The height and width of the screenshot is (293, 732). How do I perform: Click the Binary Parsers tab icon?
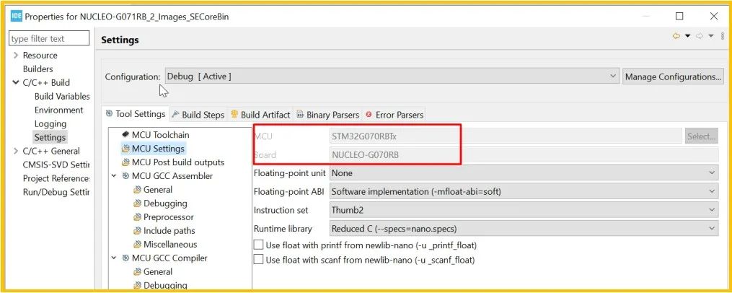coord(301,115)
